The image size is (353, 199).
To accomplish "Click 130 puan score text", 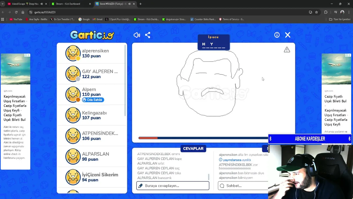I will (91, 56).
